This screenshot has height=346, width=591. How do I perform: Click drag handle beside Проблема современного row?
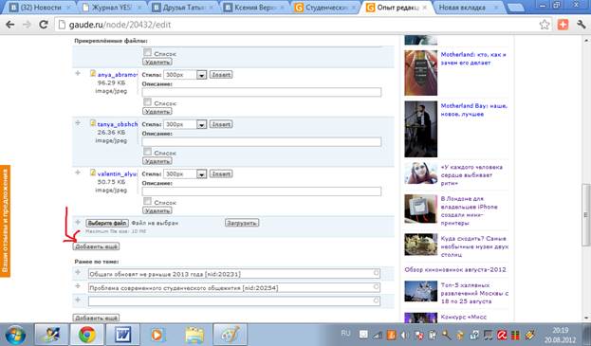tap(78, 286)
